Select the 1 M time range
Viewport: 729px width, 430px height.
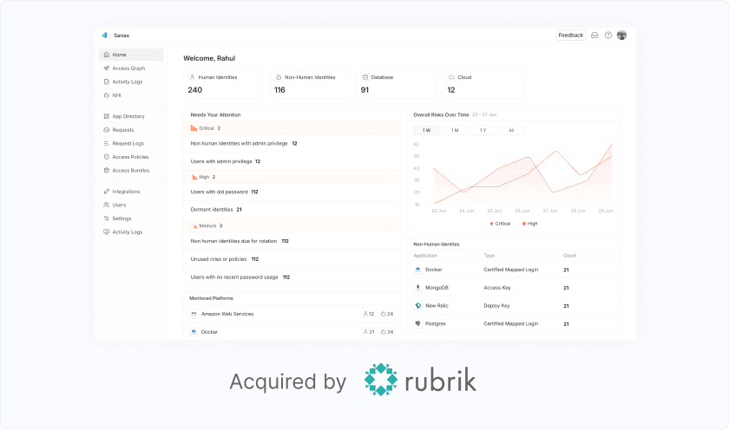(x=455, y=131)
